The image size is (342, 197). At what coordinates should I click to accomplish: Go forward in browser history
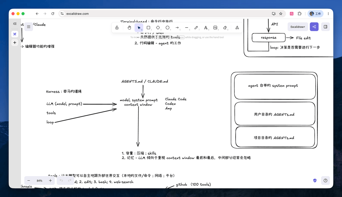(x=45, y=14)
